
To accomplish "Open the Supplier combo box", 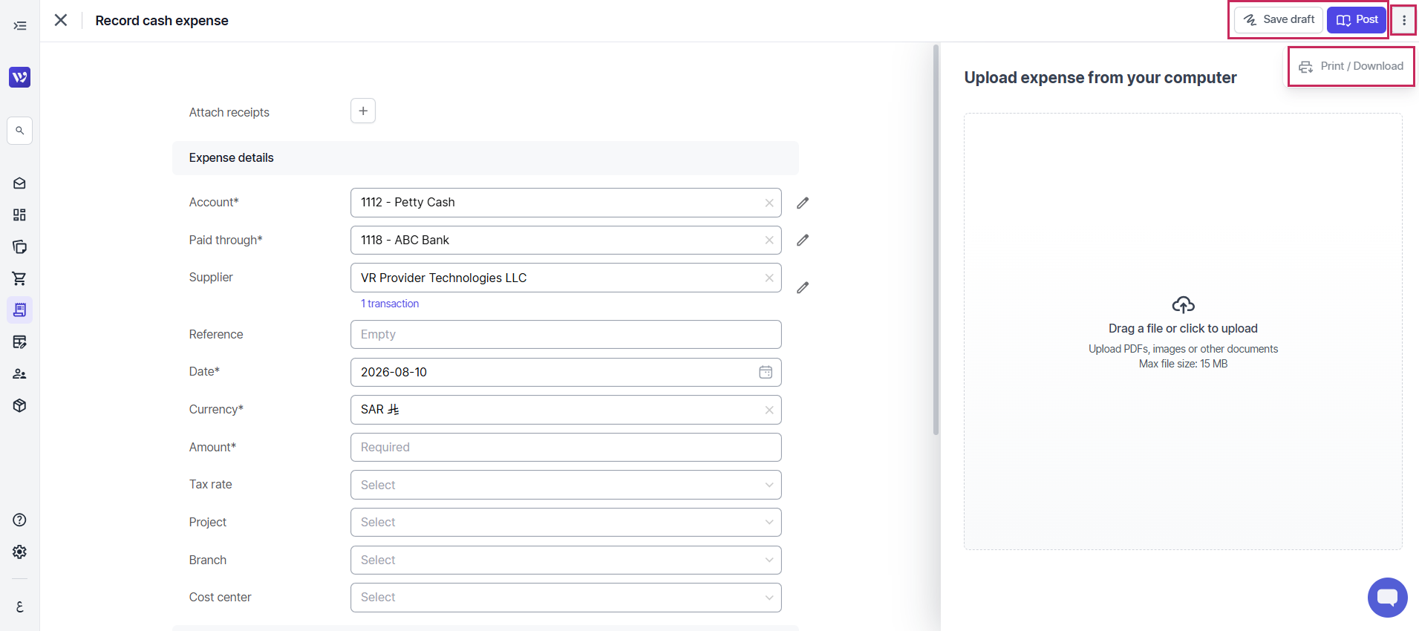I will tap(566, 278).
